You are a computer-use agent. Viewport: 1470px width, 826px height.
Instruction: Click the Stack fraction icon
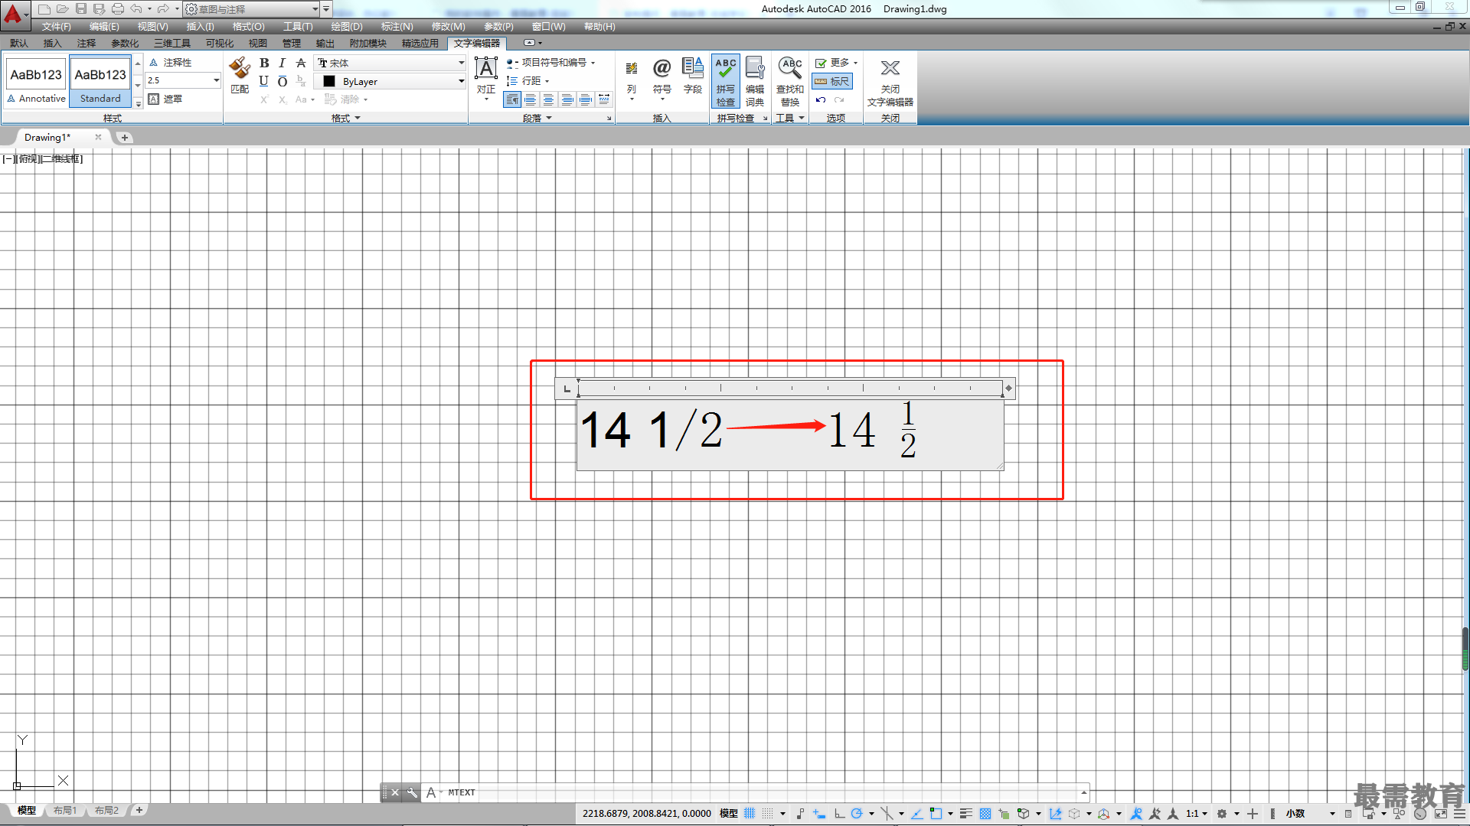301,81
